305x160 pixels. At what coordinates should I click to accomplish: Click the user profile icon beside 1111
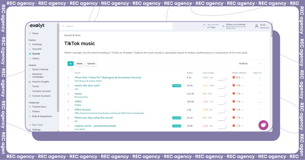(x=256, y=26)
